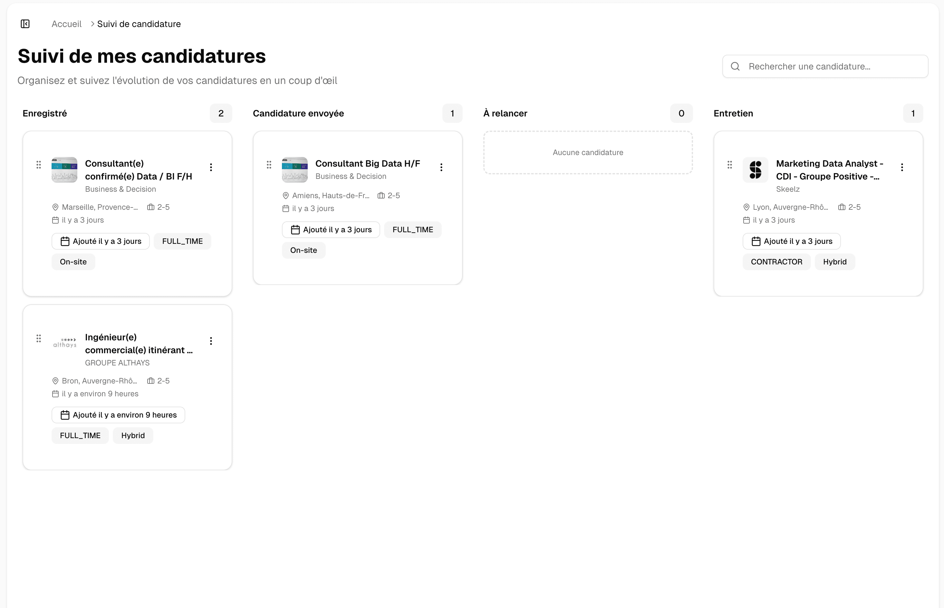Click the drag handle on Consultant Big Data card
This screenshot has width=944, height=608.
269,165
